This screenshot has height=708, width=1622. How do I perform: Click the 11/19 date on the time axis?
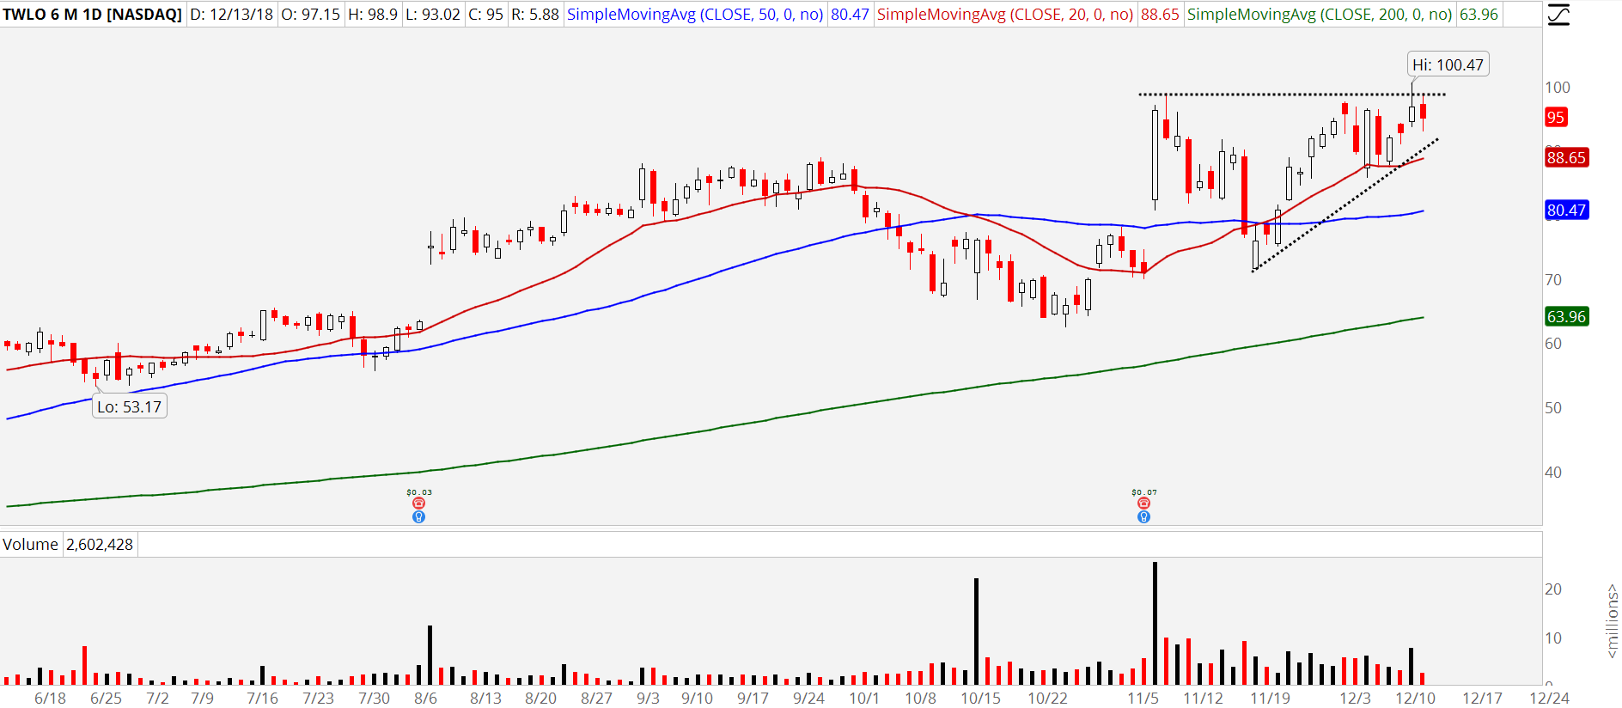(x=1270, y=698)
